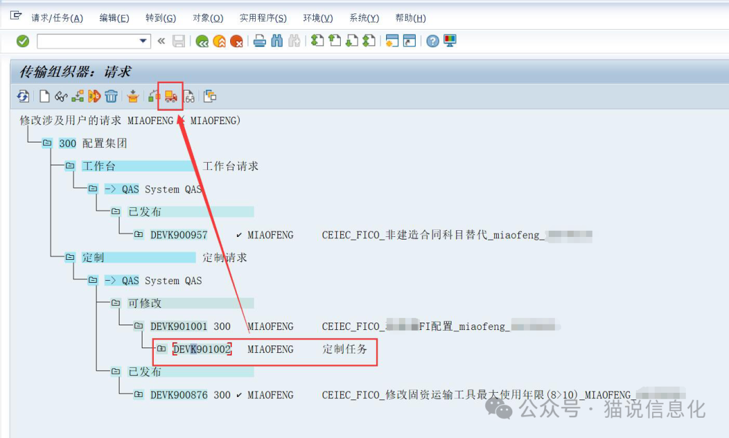
Task: Click the green Enter checkmark icon
Action: click(23, 41)
